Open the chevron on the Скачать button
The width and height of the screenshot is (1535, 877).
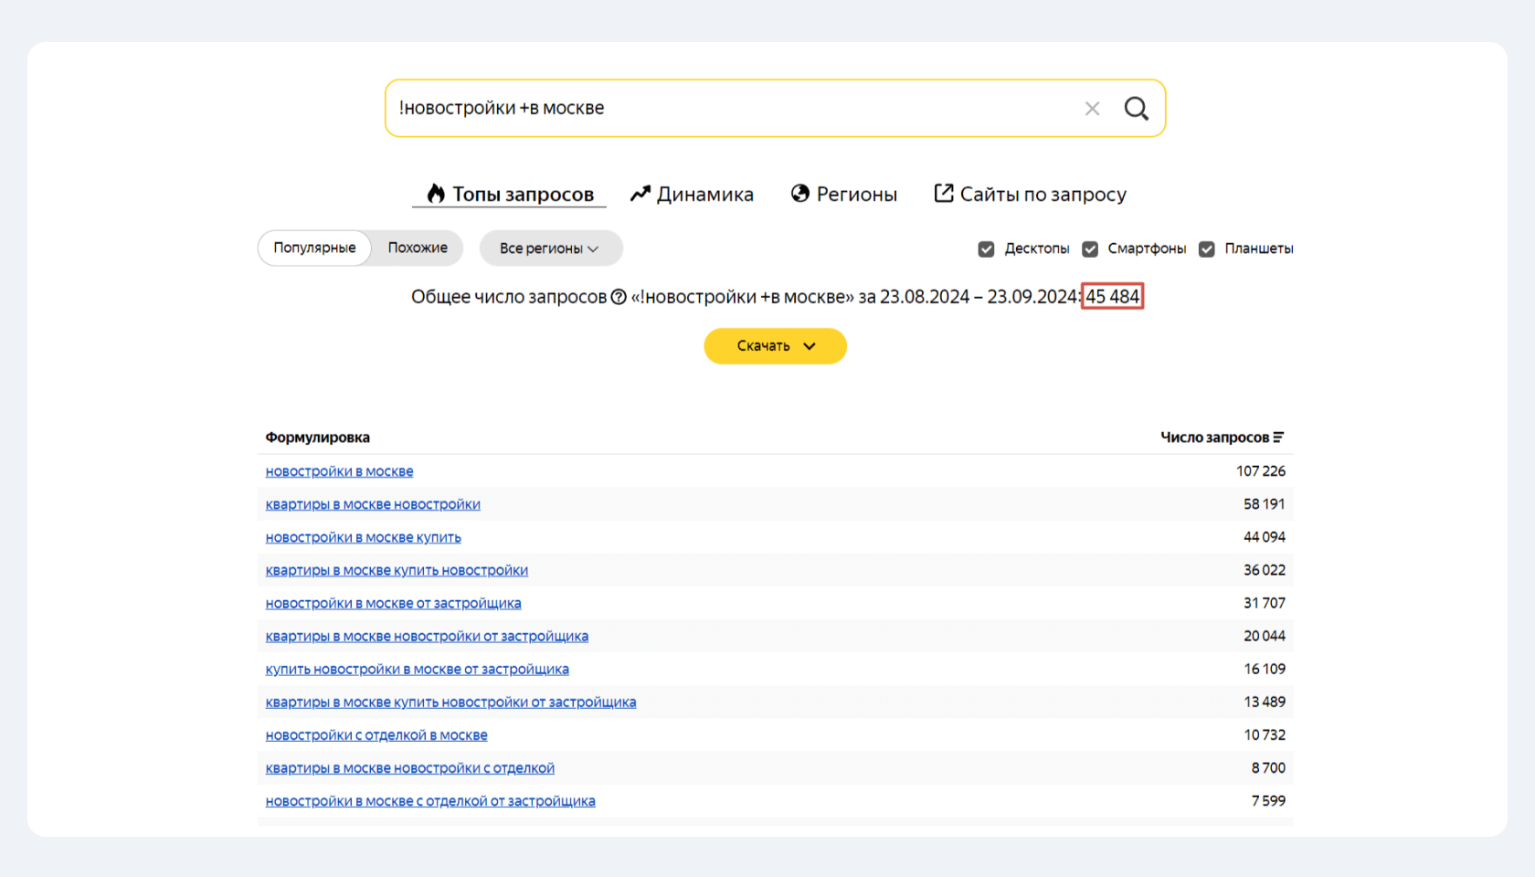(808, 346)
